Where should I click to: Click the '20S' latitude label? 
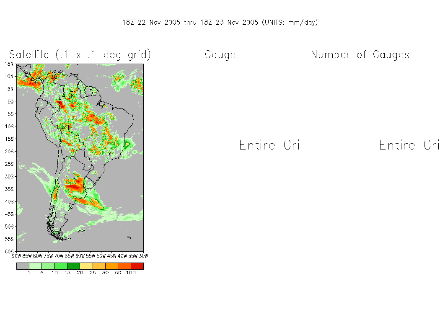(9, 152)
